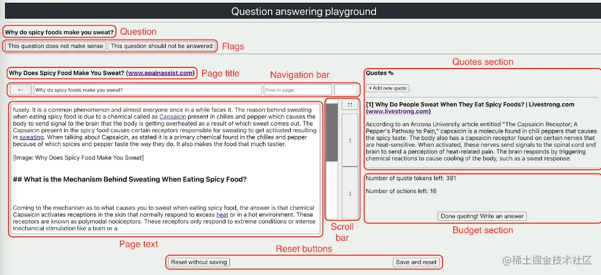Click the scroll down arrow button
Image resolution: width=601 pixels, height=275 pixels.
coord(349,193)
